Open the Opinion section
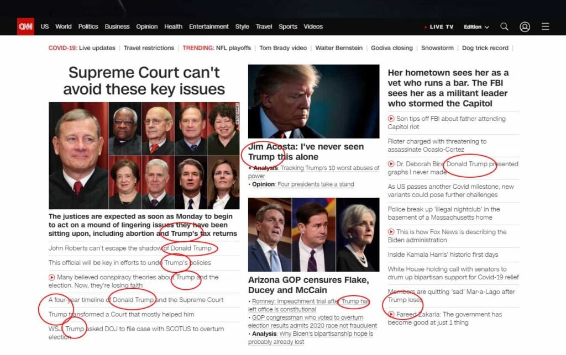 (146, 27)
